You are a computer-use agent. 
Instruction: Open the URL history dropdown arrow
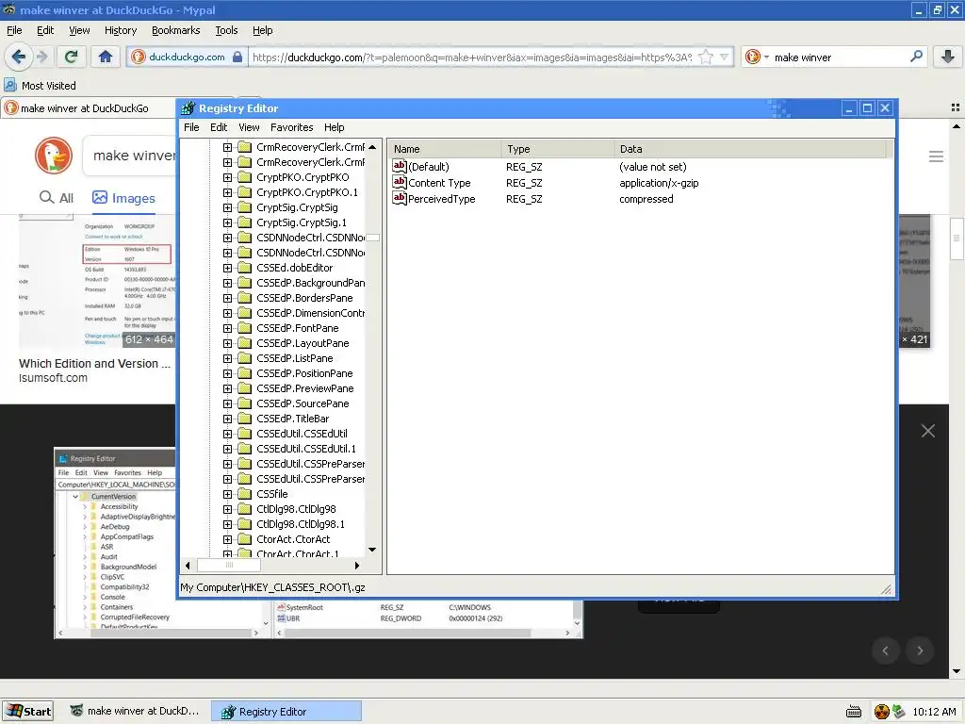[x=725, y=58]
